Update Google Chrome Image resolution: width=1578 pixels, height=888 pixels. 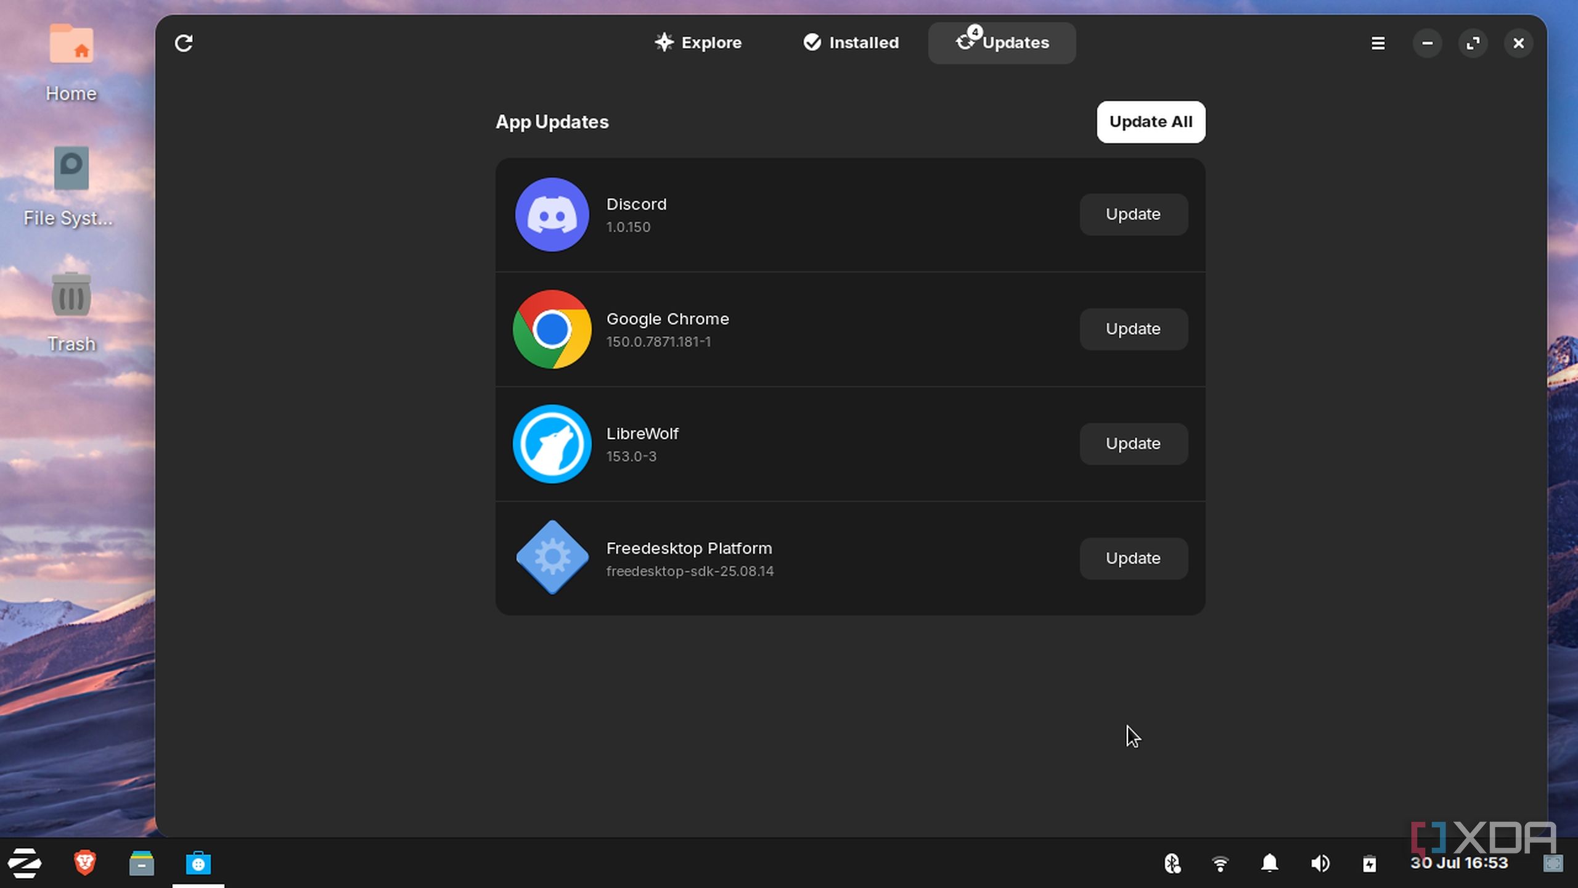point(1133,329)
